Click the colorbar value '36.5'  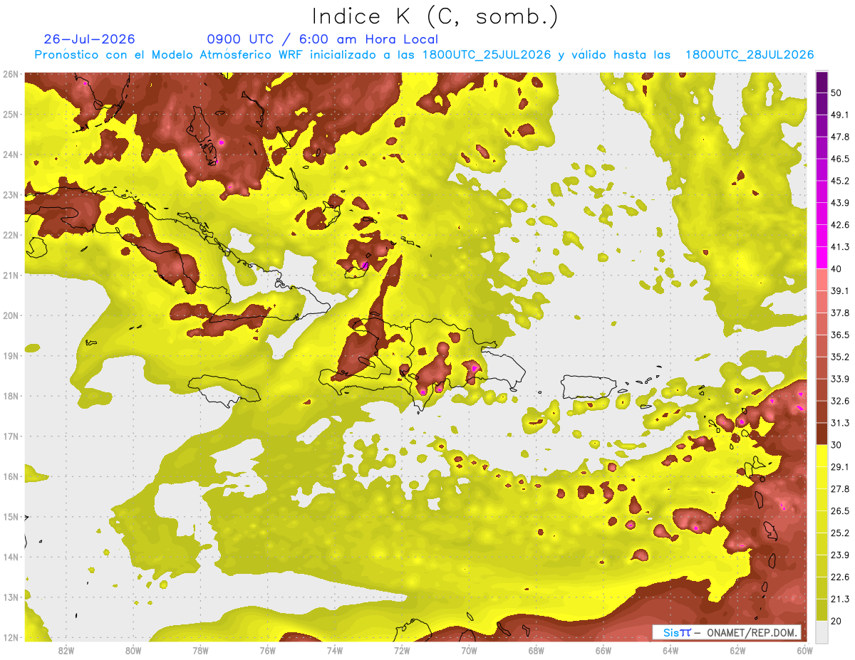pos(839,335)
